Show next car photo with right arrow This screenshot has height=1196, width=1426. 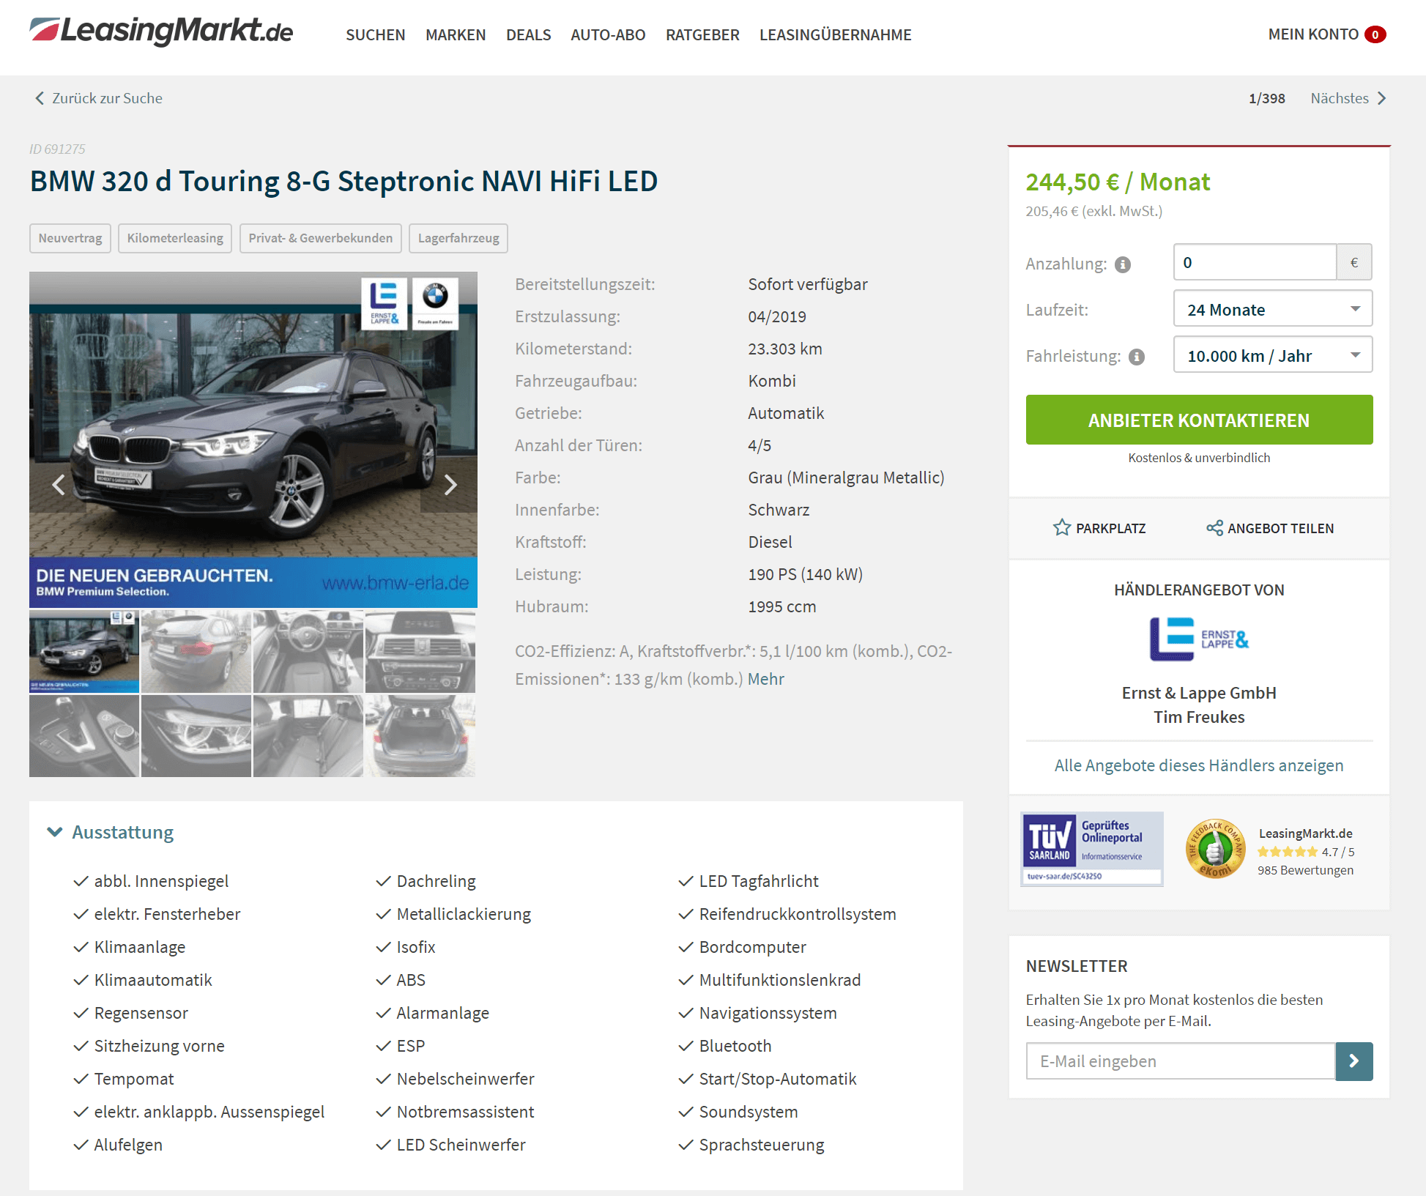450,484
